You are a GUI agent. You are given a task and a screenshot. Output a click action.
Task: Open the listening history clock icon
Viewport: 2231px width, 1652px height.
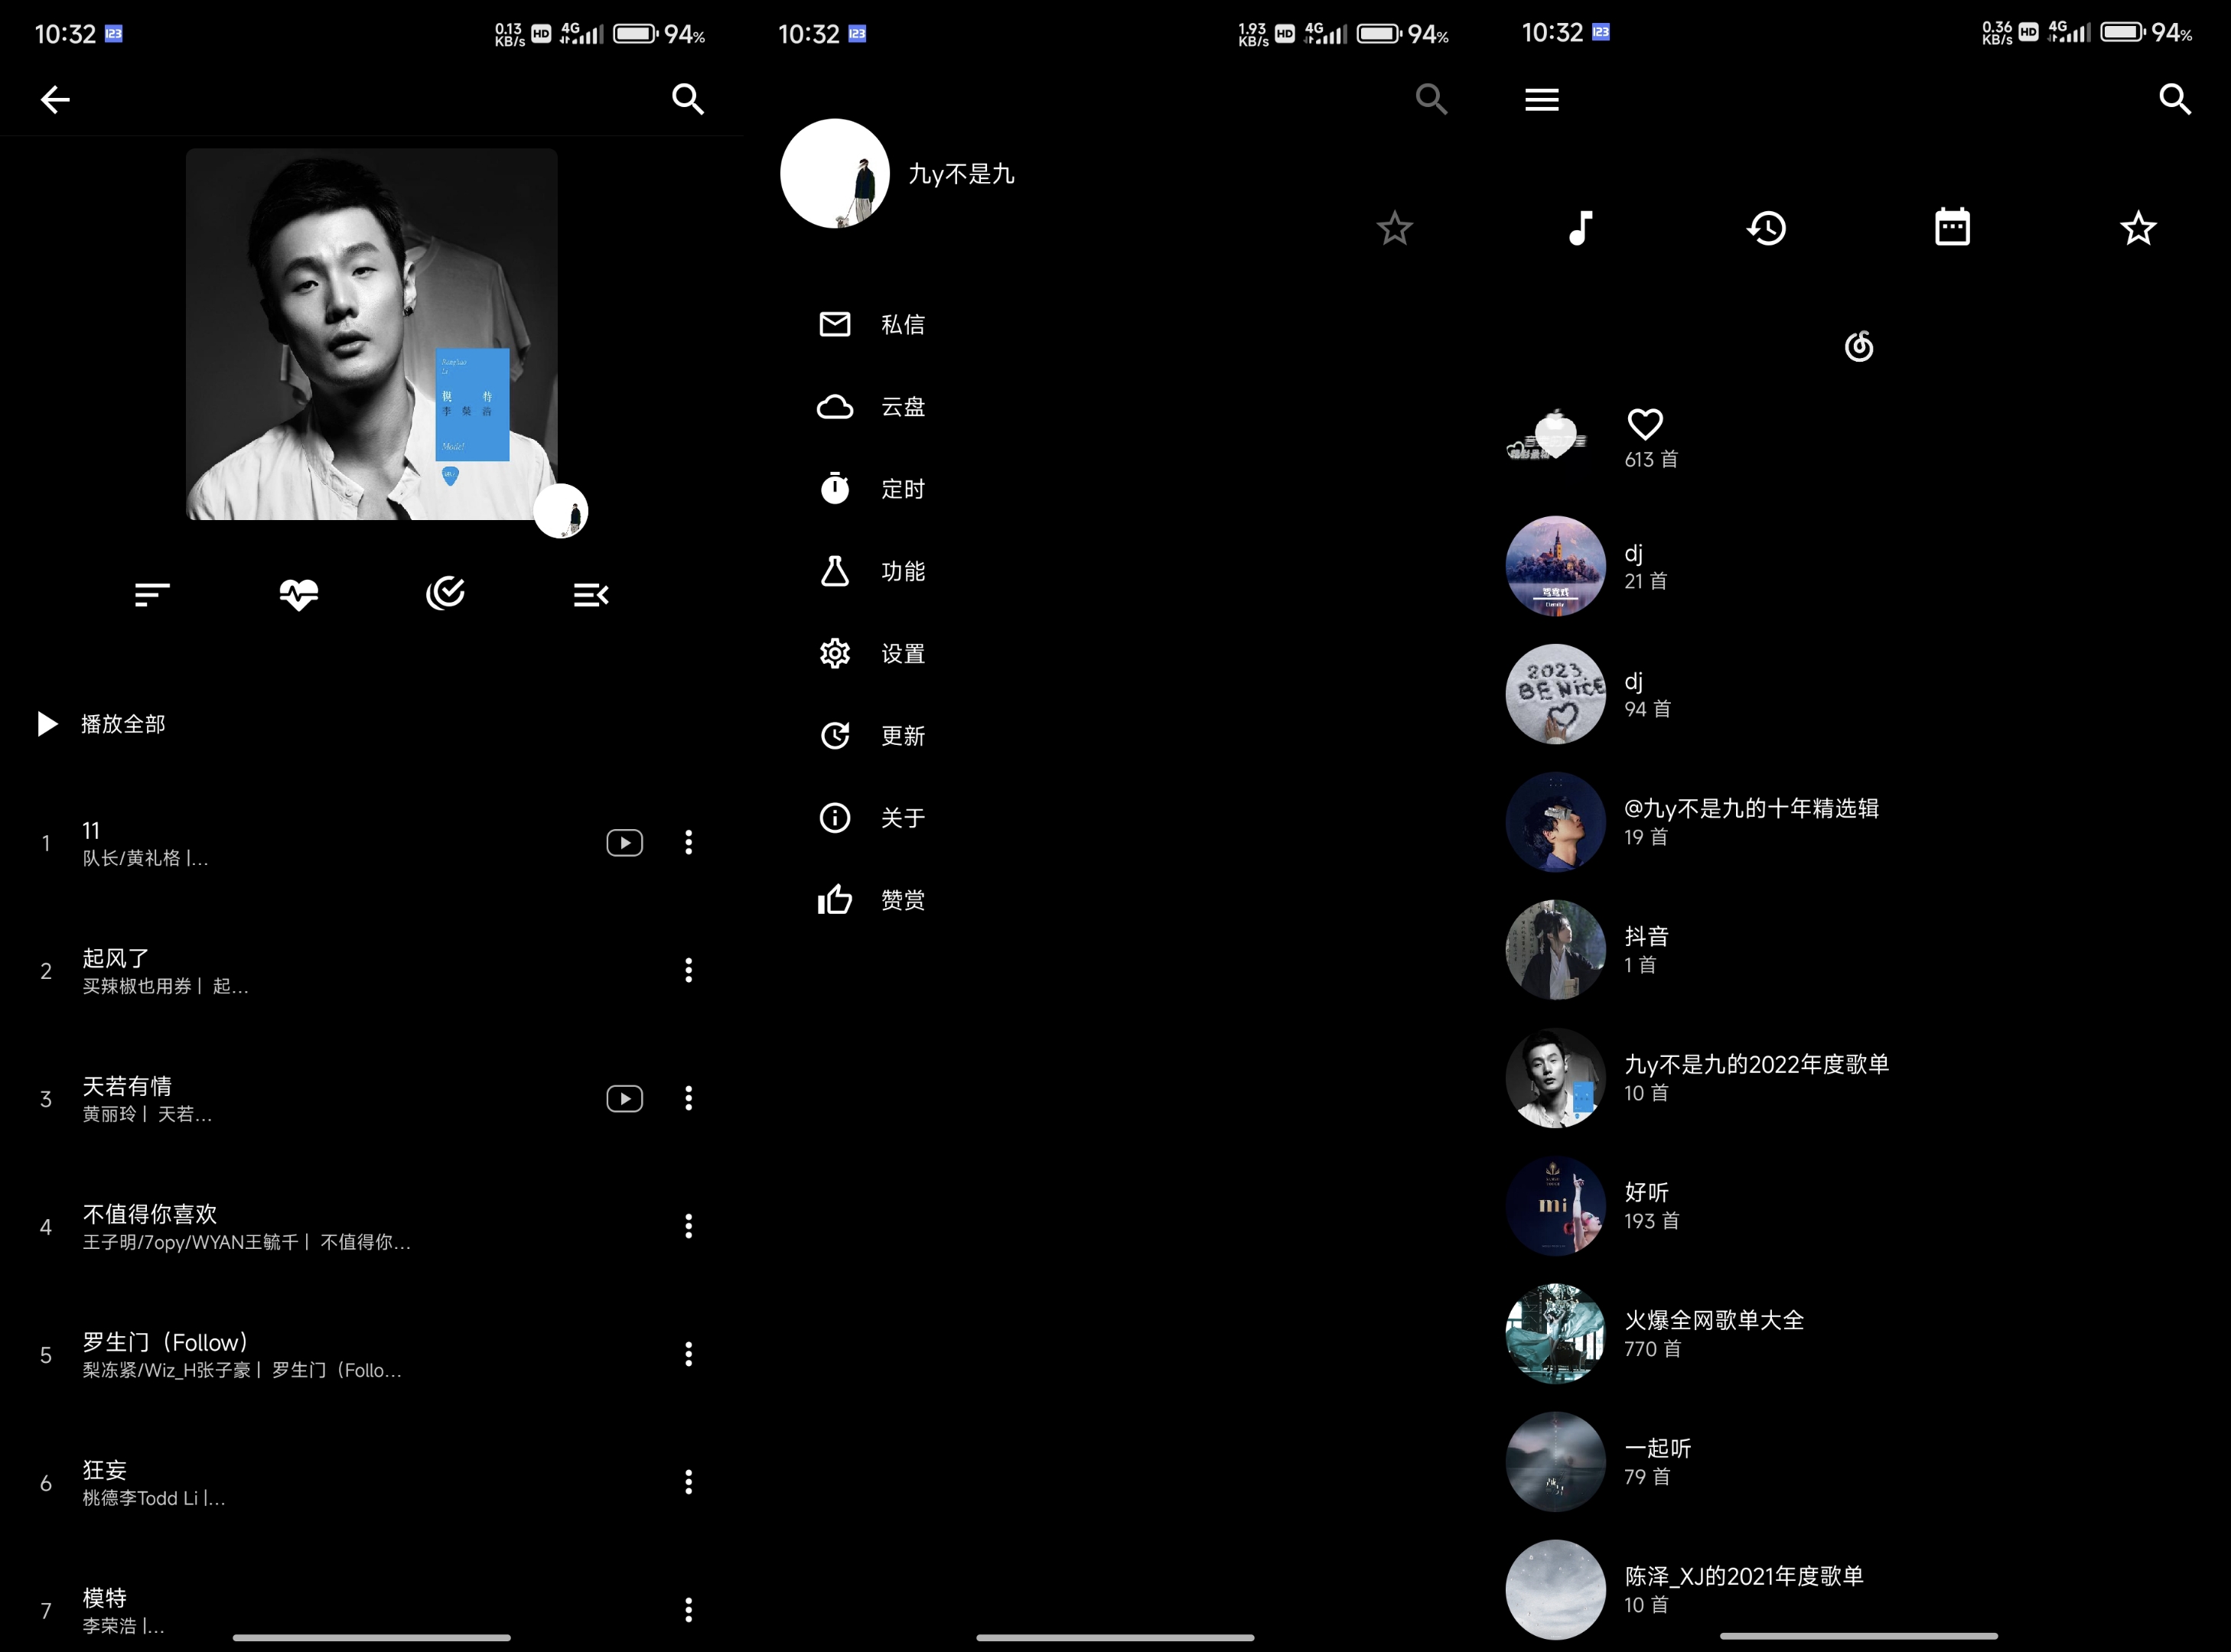tap(1767, 228)
